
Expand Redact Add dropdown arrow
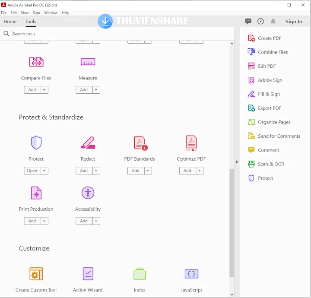(96, 171)
